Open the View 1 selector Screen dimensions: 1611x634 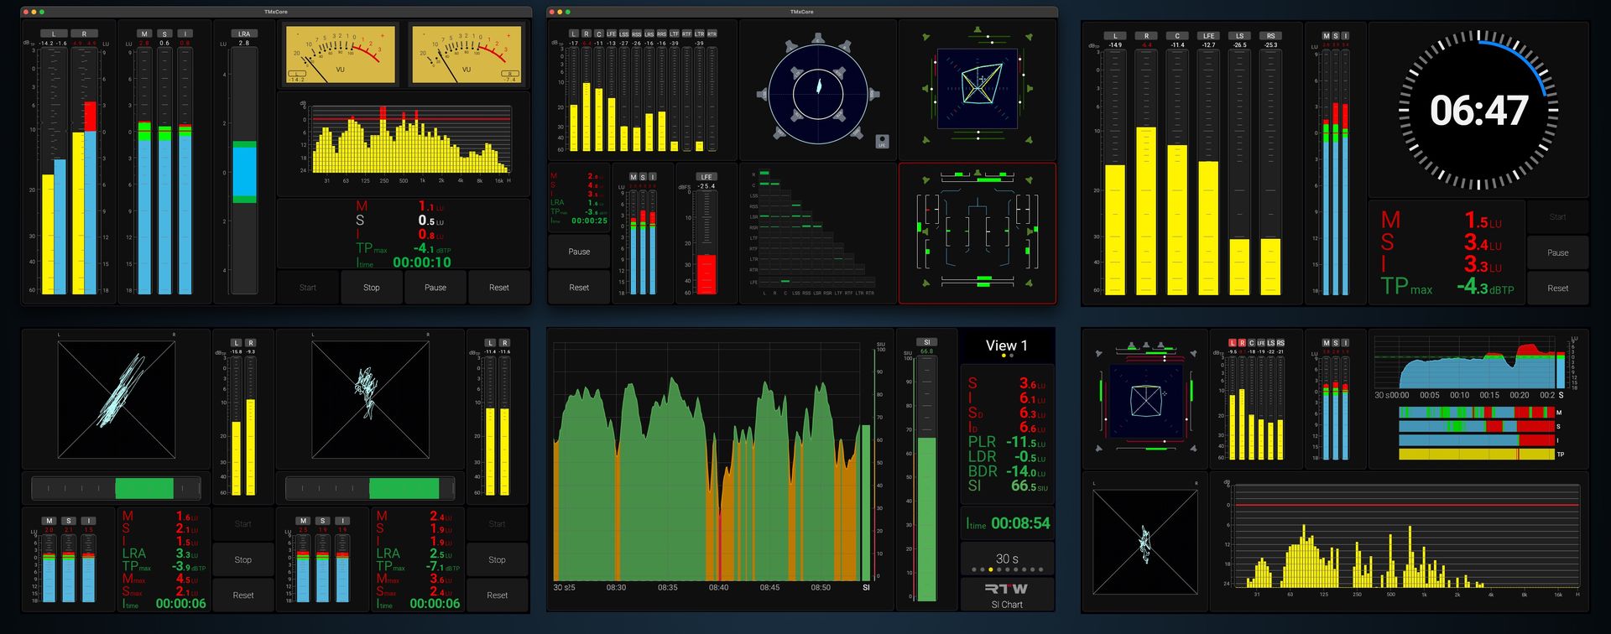click(x=1006, y=346)
